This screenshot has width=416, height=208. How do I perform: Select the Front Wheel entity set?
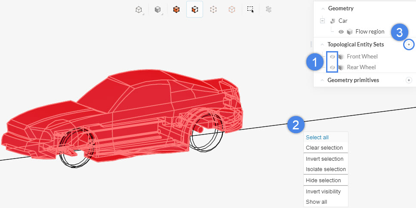362,56
